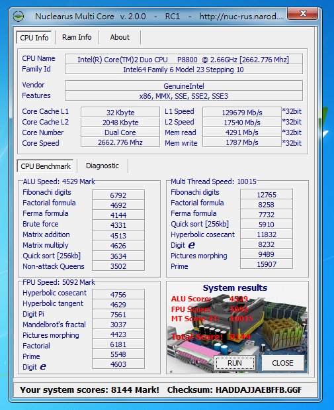Open the About tab
The width and height of the screenshot is (334, 410).
pos(120,37)
